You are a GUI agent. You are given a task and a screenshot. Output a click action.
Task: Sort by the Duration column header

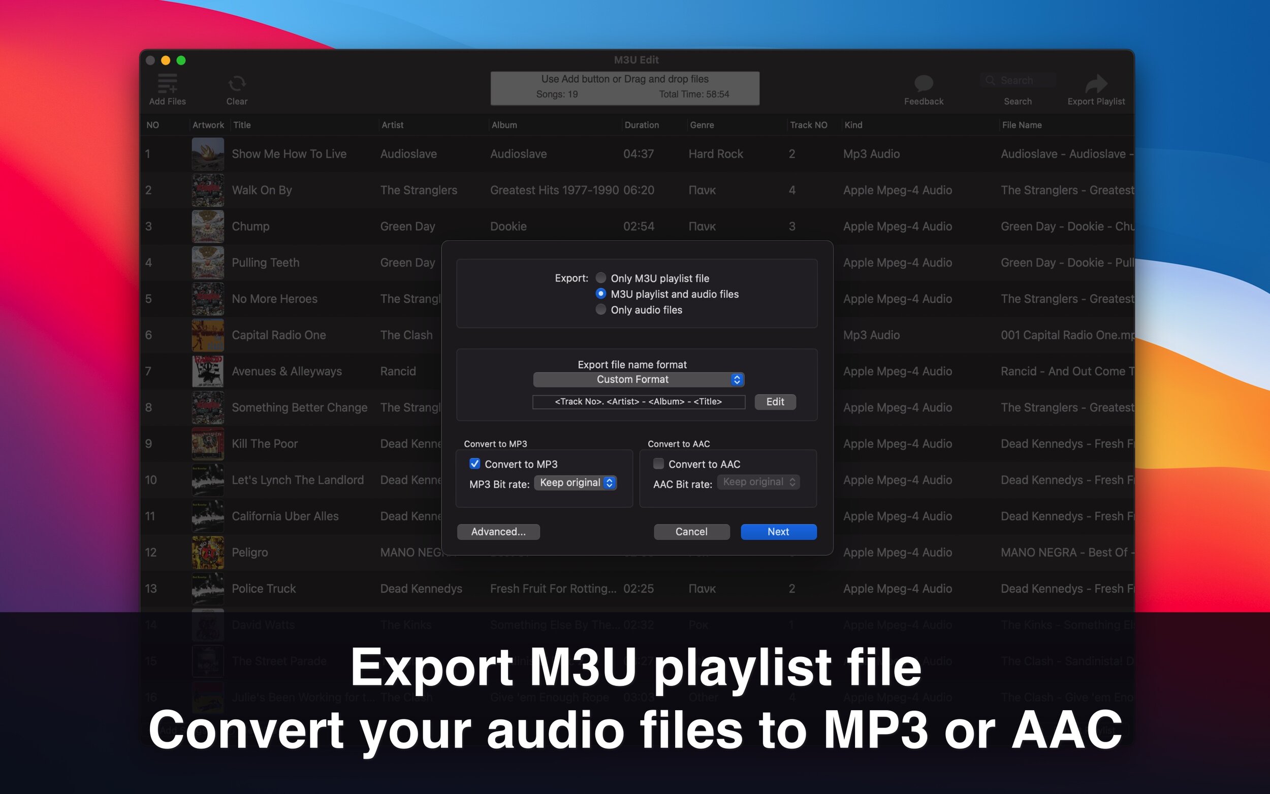(x=641, y=125)
